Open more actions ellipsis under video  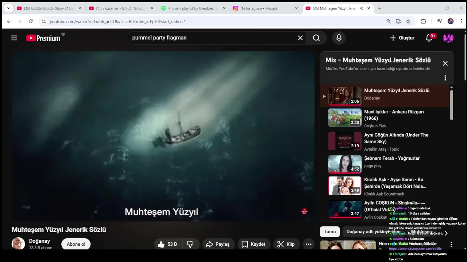pyautogui.click(x=309, y=244)
